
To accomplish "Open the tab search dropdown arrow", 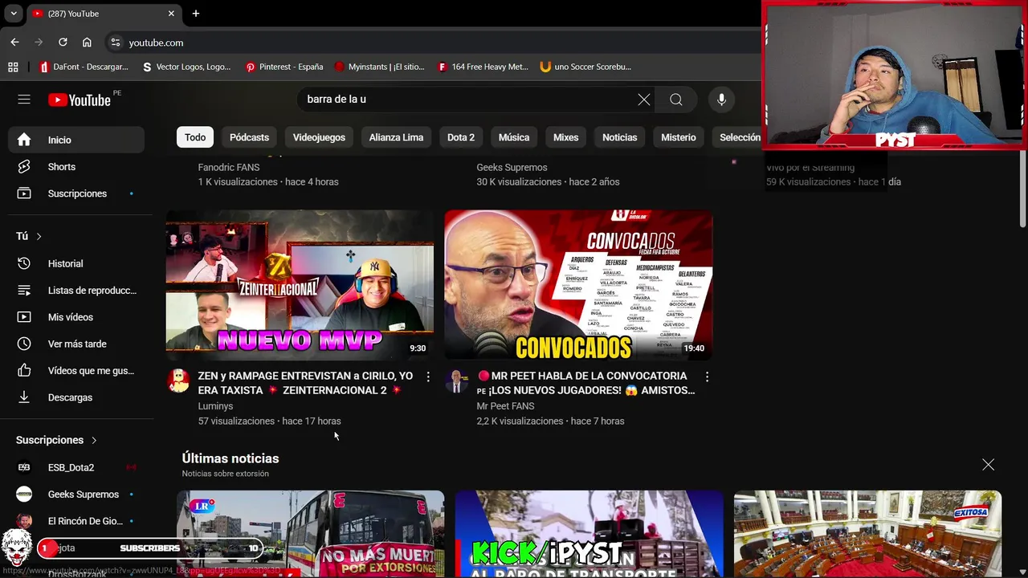I will [x=14, y=14].
